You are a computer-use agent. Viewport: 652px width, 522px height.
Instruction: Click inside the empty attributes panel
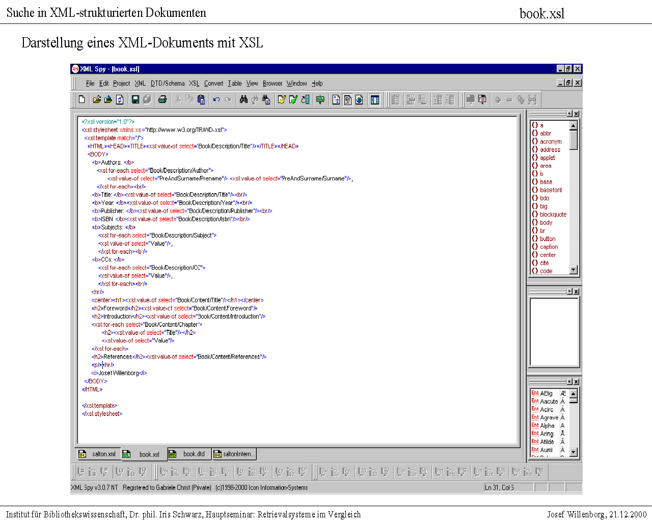pos(554,331)
